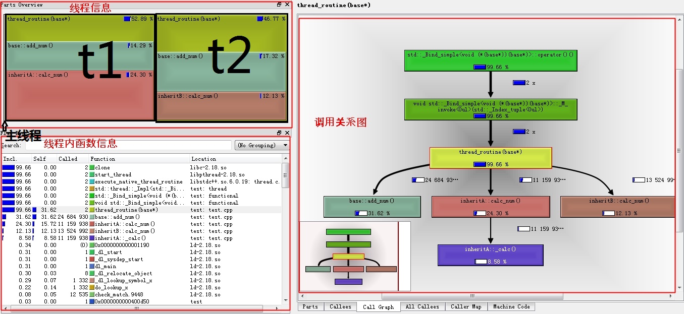Sort the function list by Called column
Viewport: 684px width, 314px height.
point(72,159)
